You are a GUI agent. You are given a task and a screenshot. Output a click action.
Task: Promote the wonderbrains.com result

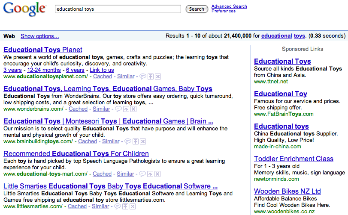126,109
